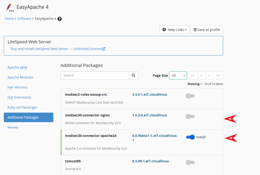Turn on the tomcat85 package switch
This screenshot has height=175, width=260.
click(190, 162)
